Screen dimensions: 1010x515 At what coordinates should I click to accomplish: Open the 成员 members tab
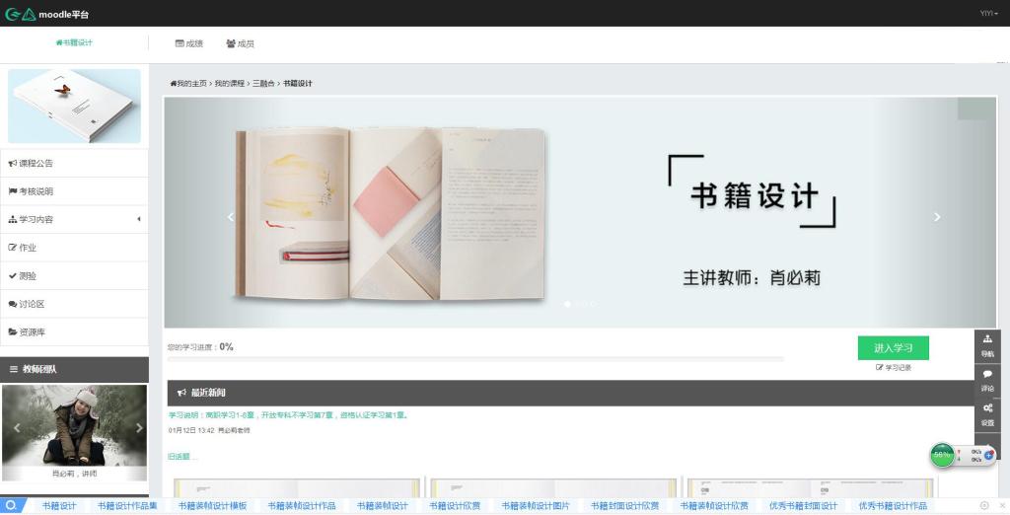tap(240, 43)
